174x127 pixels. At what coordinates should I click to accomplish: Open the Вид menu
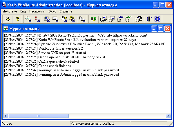(x=23, y=11)
